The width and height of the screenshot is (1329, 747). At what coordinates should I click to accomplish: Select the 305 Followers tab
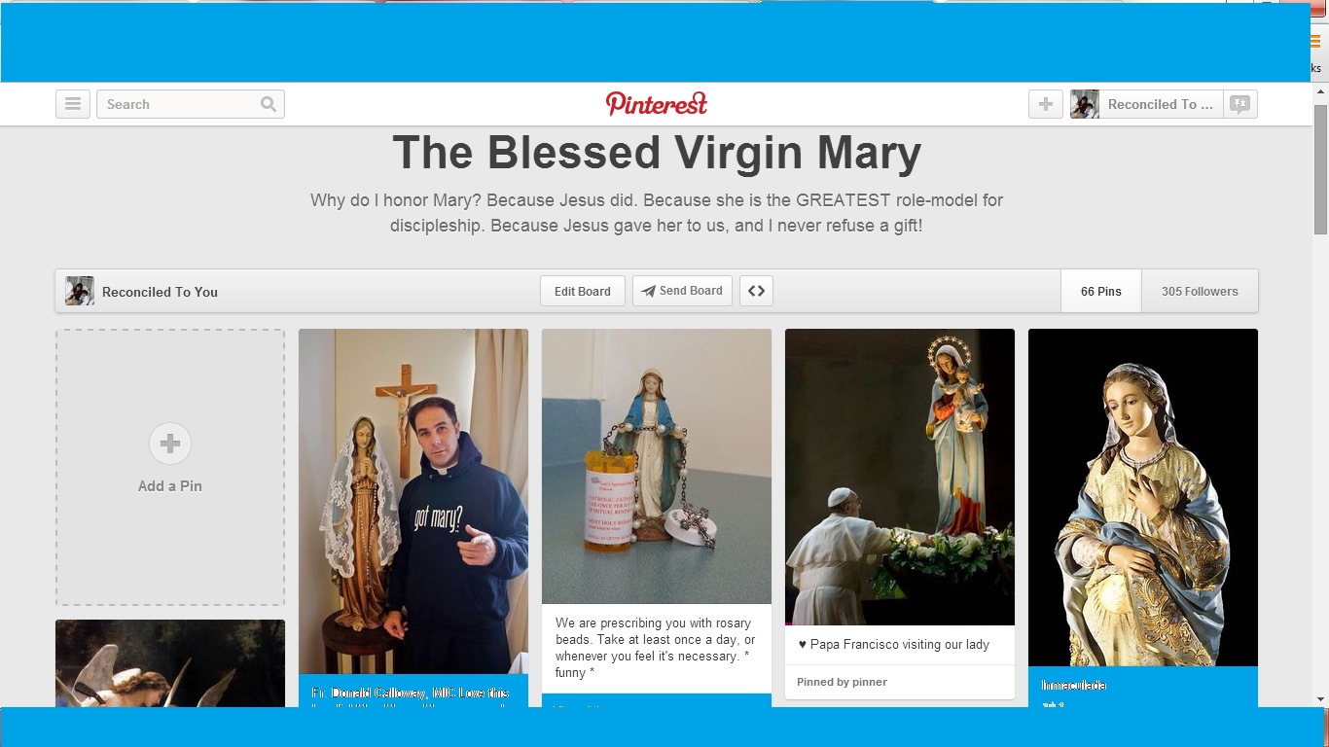[1200, 291]
